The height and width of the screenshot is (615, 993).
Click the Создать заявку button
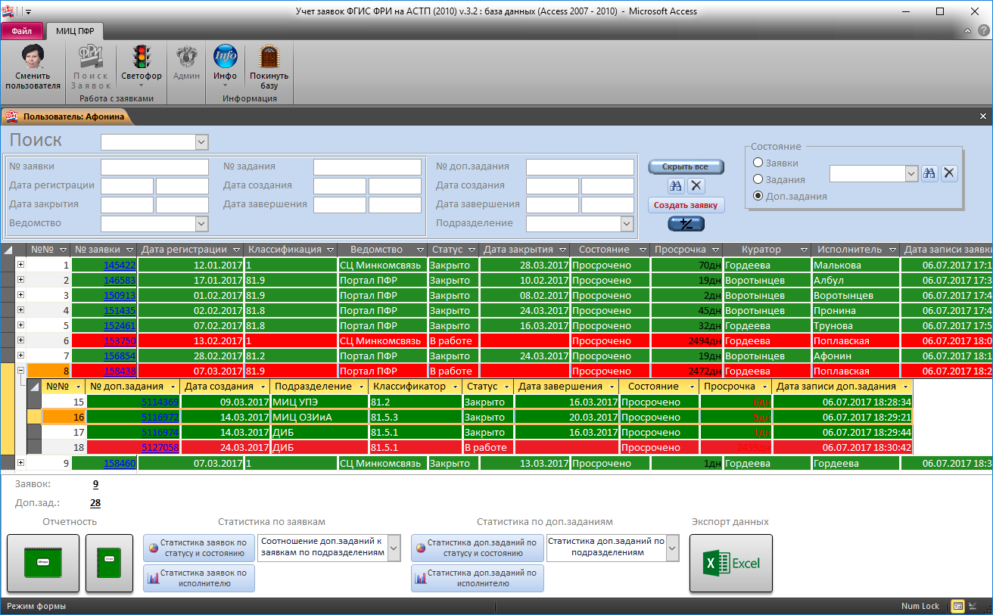pos(686,205)
